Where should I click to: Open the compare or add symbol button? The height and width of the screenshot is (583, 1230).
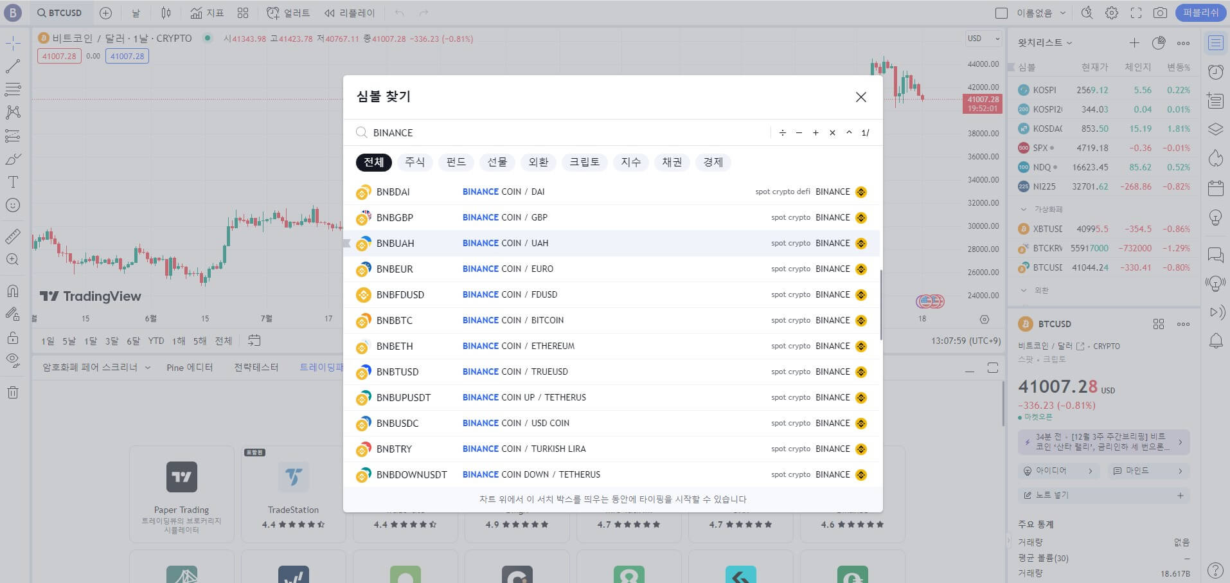click(106, 13)
